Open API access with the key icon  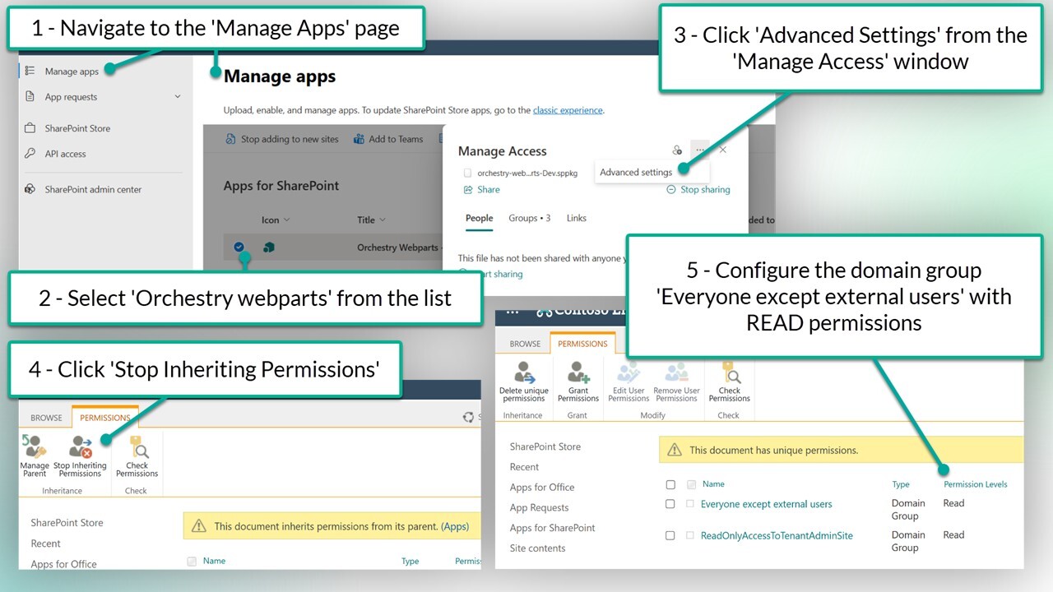click(x=65, y=154)
